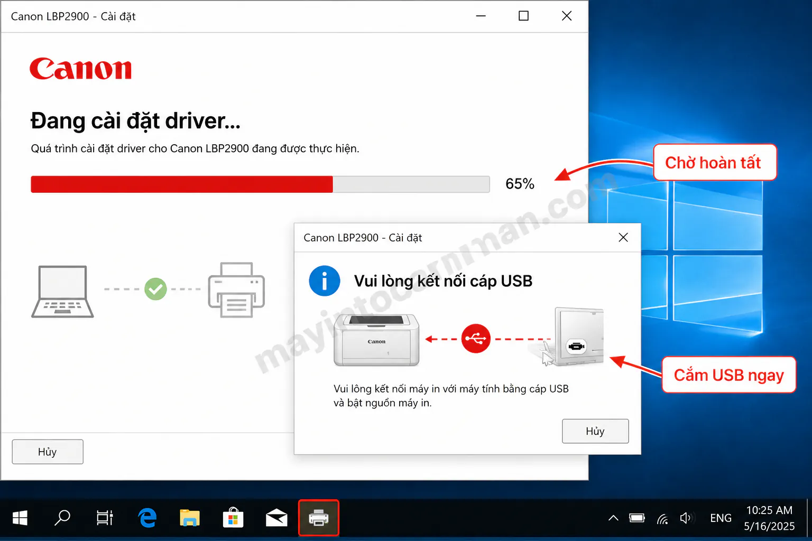Show hidden system tray icons
Viewport: 812px width, 541px height.
tap(613, 518)
